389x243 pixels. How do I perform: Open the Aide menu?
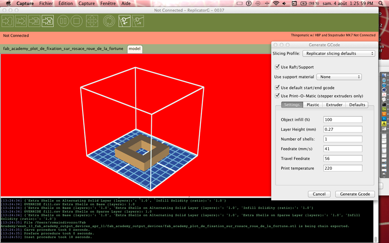click(x=126, y=3)
